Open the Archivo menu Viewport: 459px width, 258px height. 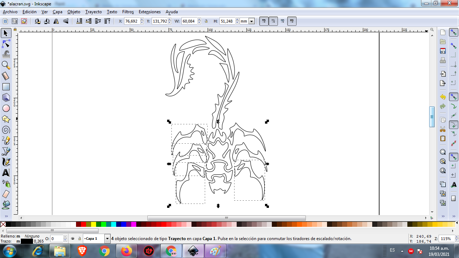[10, 12]
